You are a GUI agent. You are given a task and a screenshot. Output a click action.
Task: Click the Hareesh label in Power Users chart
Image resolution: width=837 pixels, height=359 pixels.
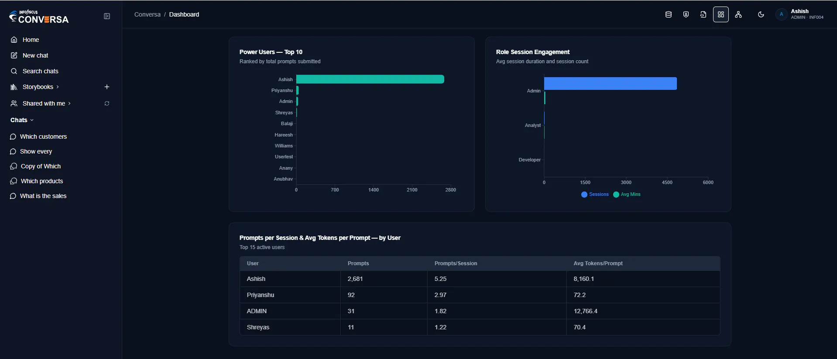pos(284,135)
